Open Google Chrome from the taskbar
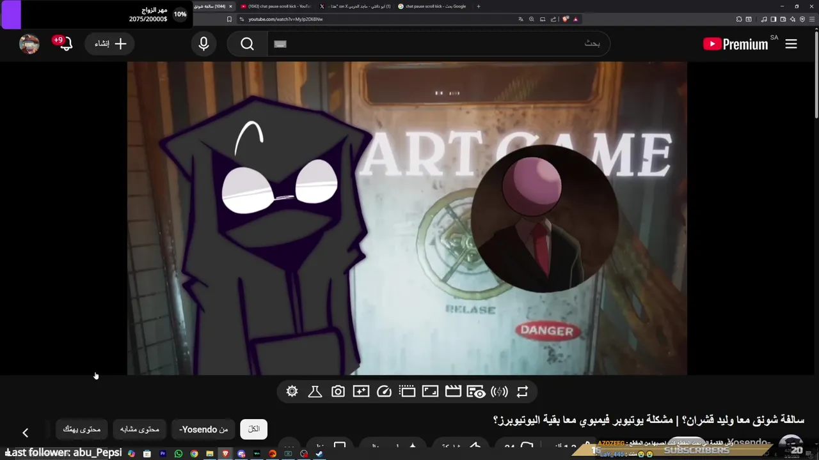Screen dimensions: 819x460 (194, 454)
